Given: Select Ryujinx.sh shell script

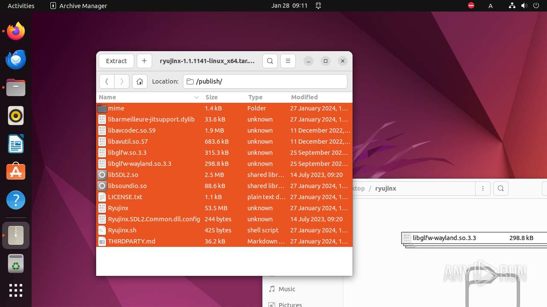Looking at the screenshot, I should [224, 230].
